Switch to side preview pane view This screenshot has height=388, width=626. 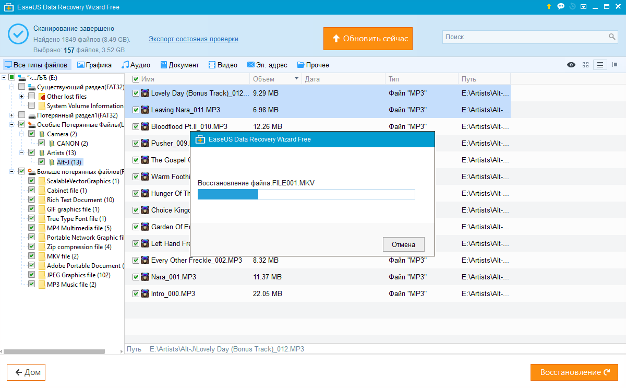coord(615,65)
